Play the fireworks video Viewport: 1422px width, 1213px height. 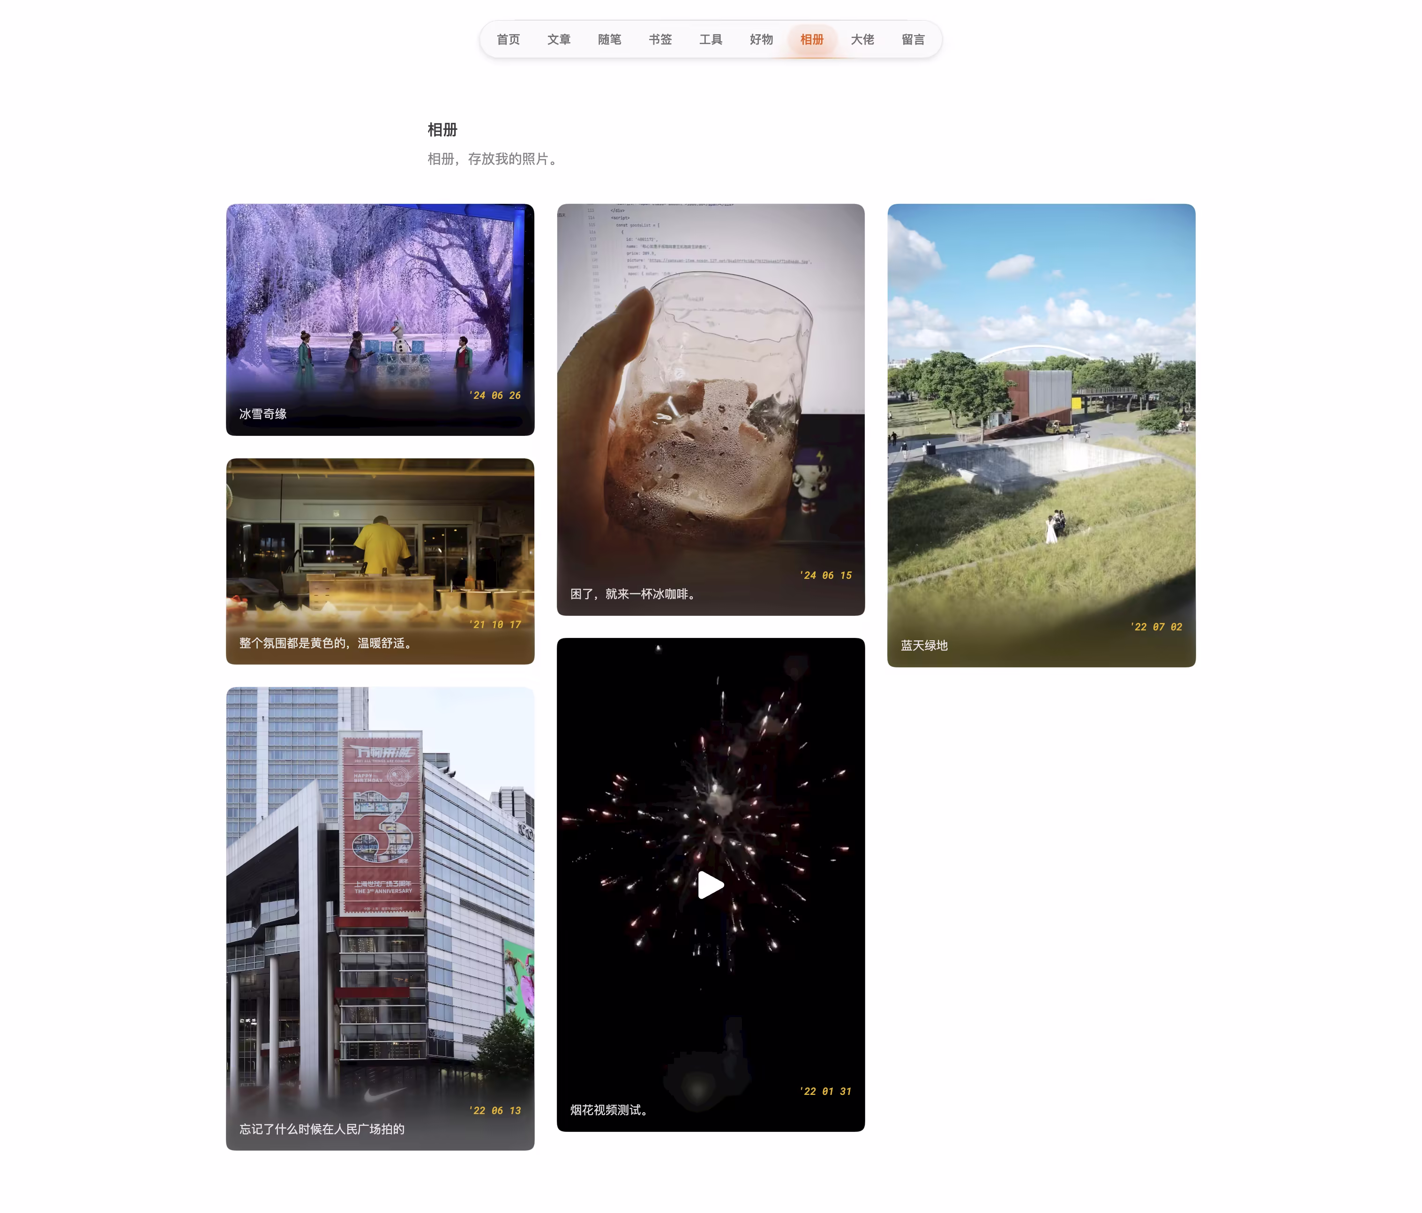coord(711,885)
